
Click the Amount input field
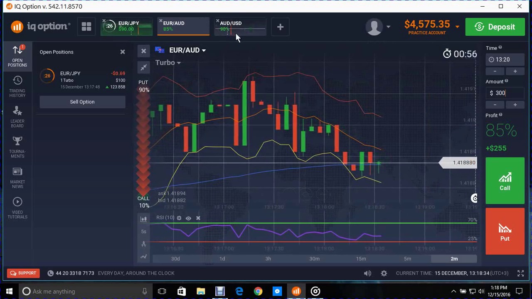pyautogui.click(x=505, y=93)
